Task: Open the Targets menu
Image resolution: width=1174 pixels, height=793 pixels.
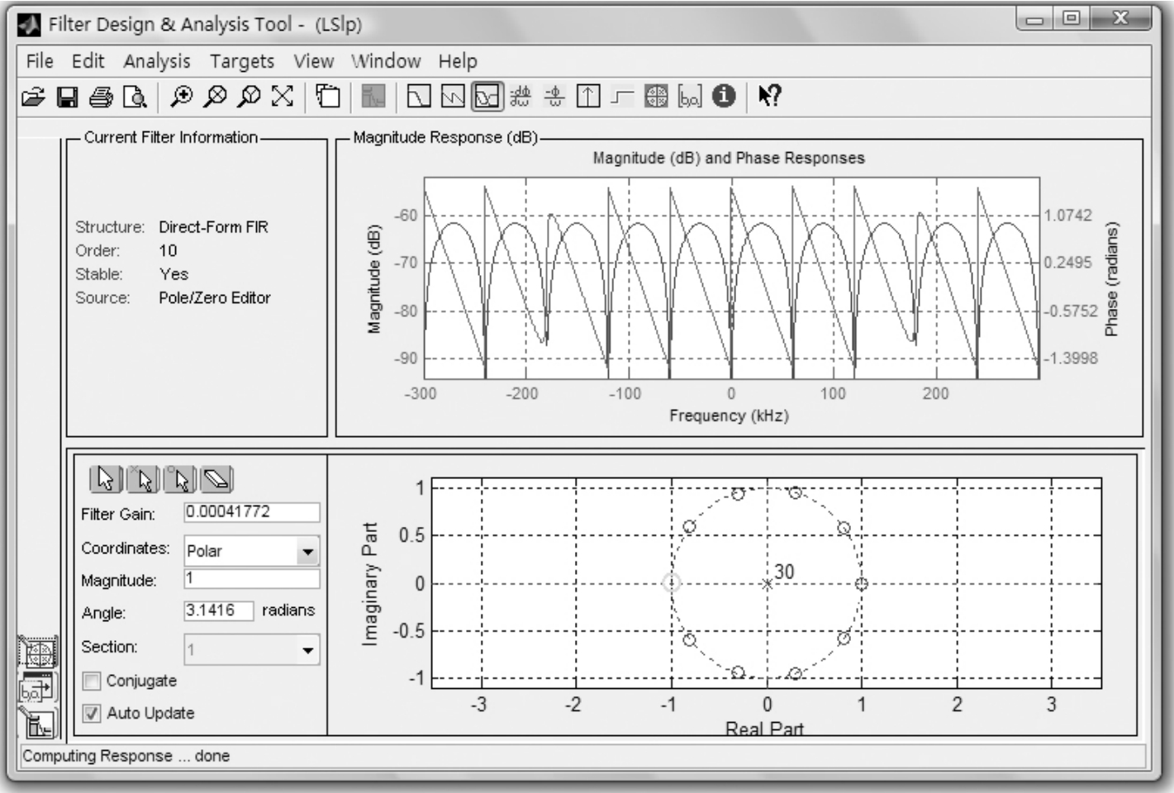Action: (241, 61)
